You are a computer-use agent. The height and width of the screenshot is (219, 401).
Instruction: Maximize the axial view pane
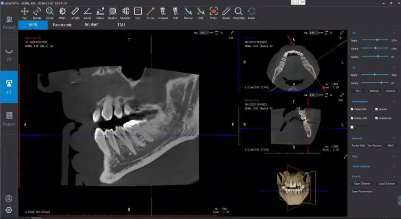point(342,32)
